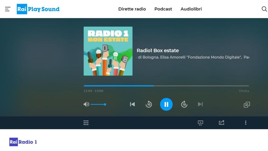Seek within the playback progress bar

(x=166, y=86)
